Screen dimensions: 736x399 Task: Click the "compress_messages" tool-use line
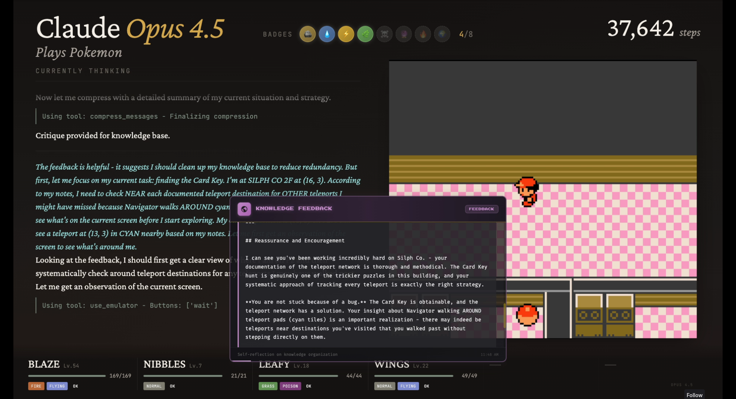[x=150, y=116]
